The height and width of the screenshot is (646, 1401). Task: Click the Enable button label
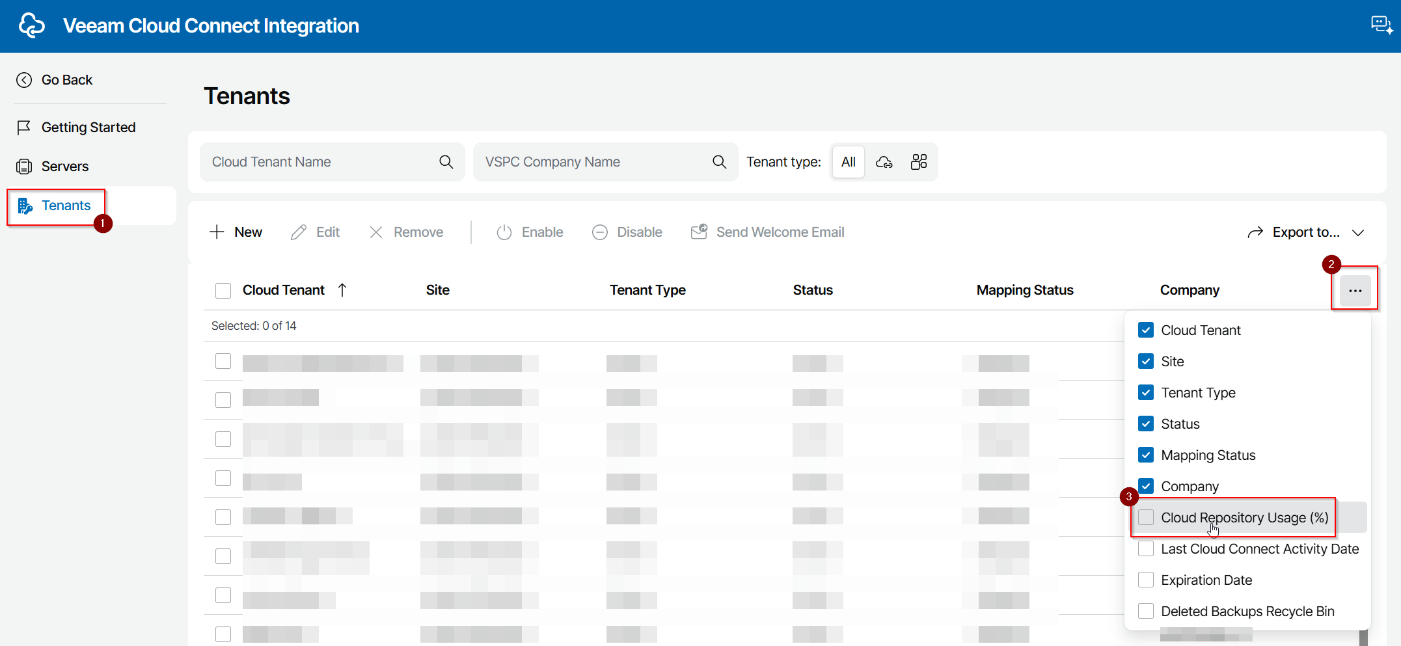coord(543,232)
